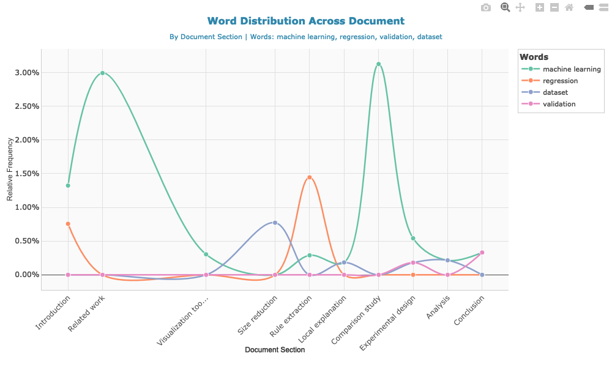Click the Related work axis label

87,314
